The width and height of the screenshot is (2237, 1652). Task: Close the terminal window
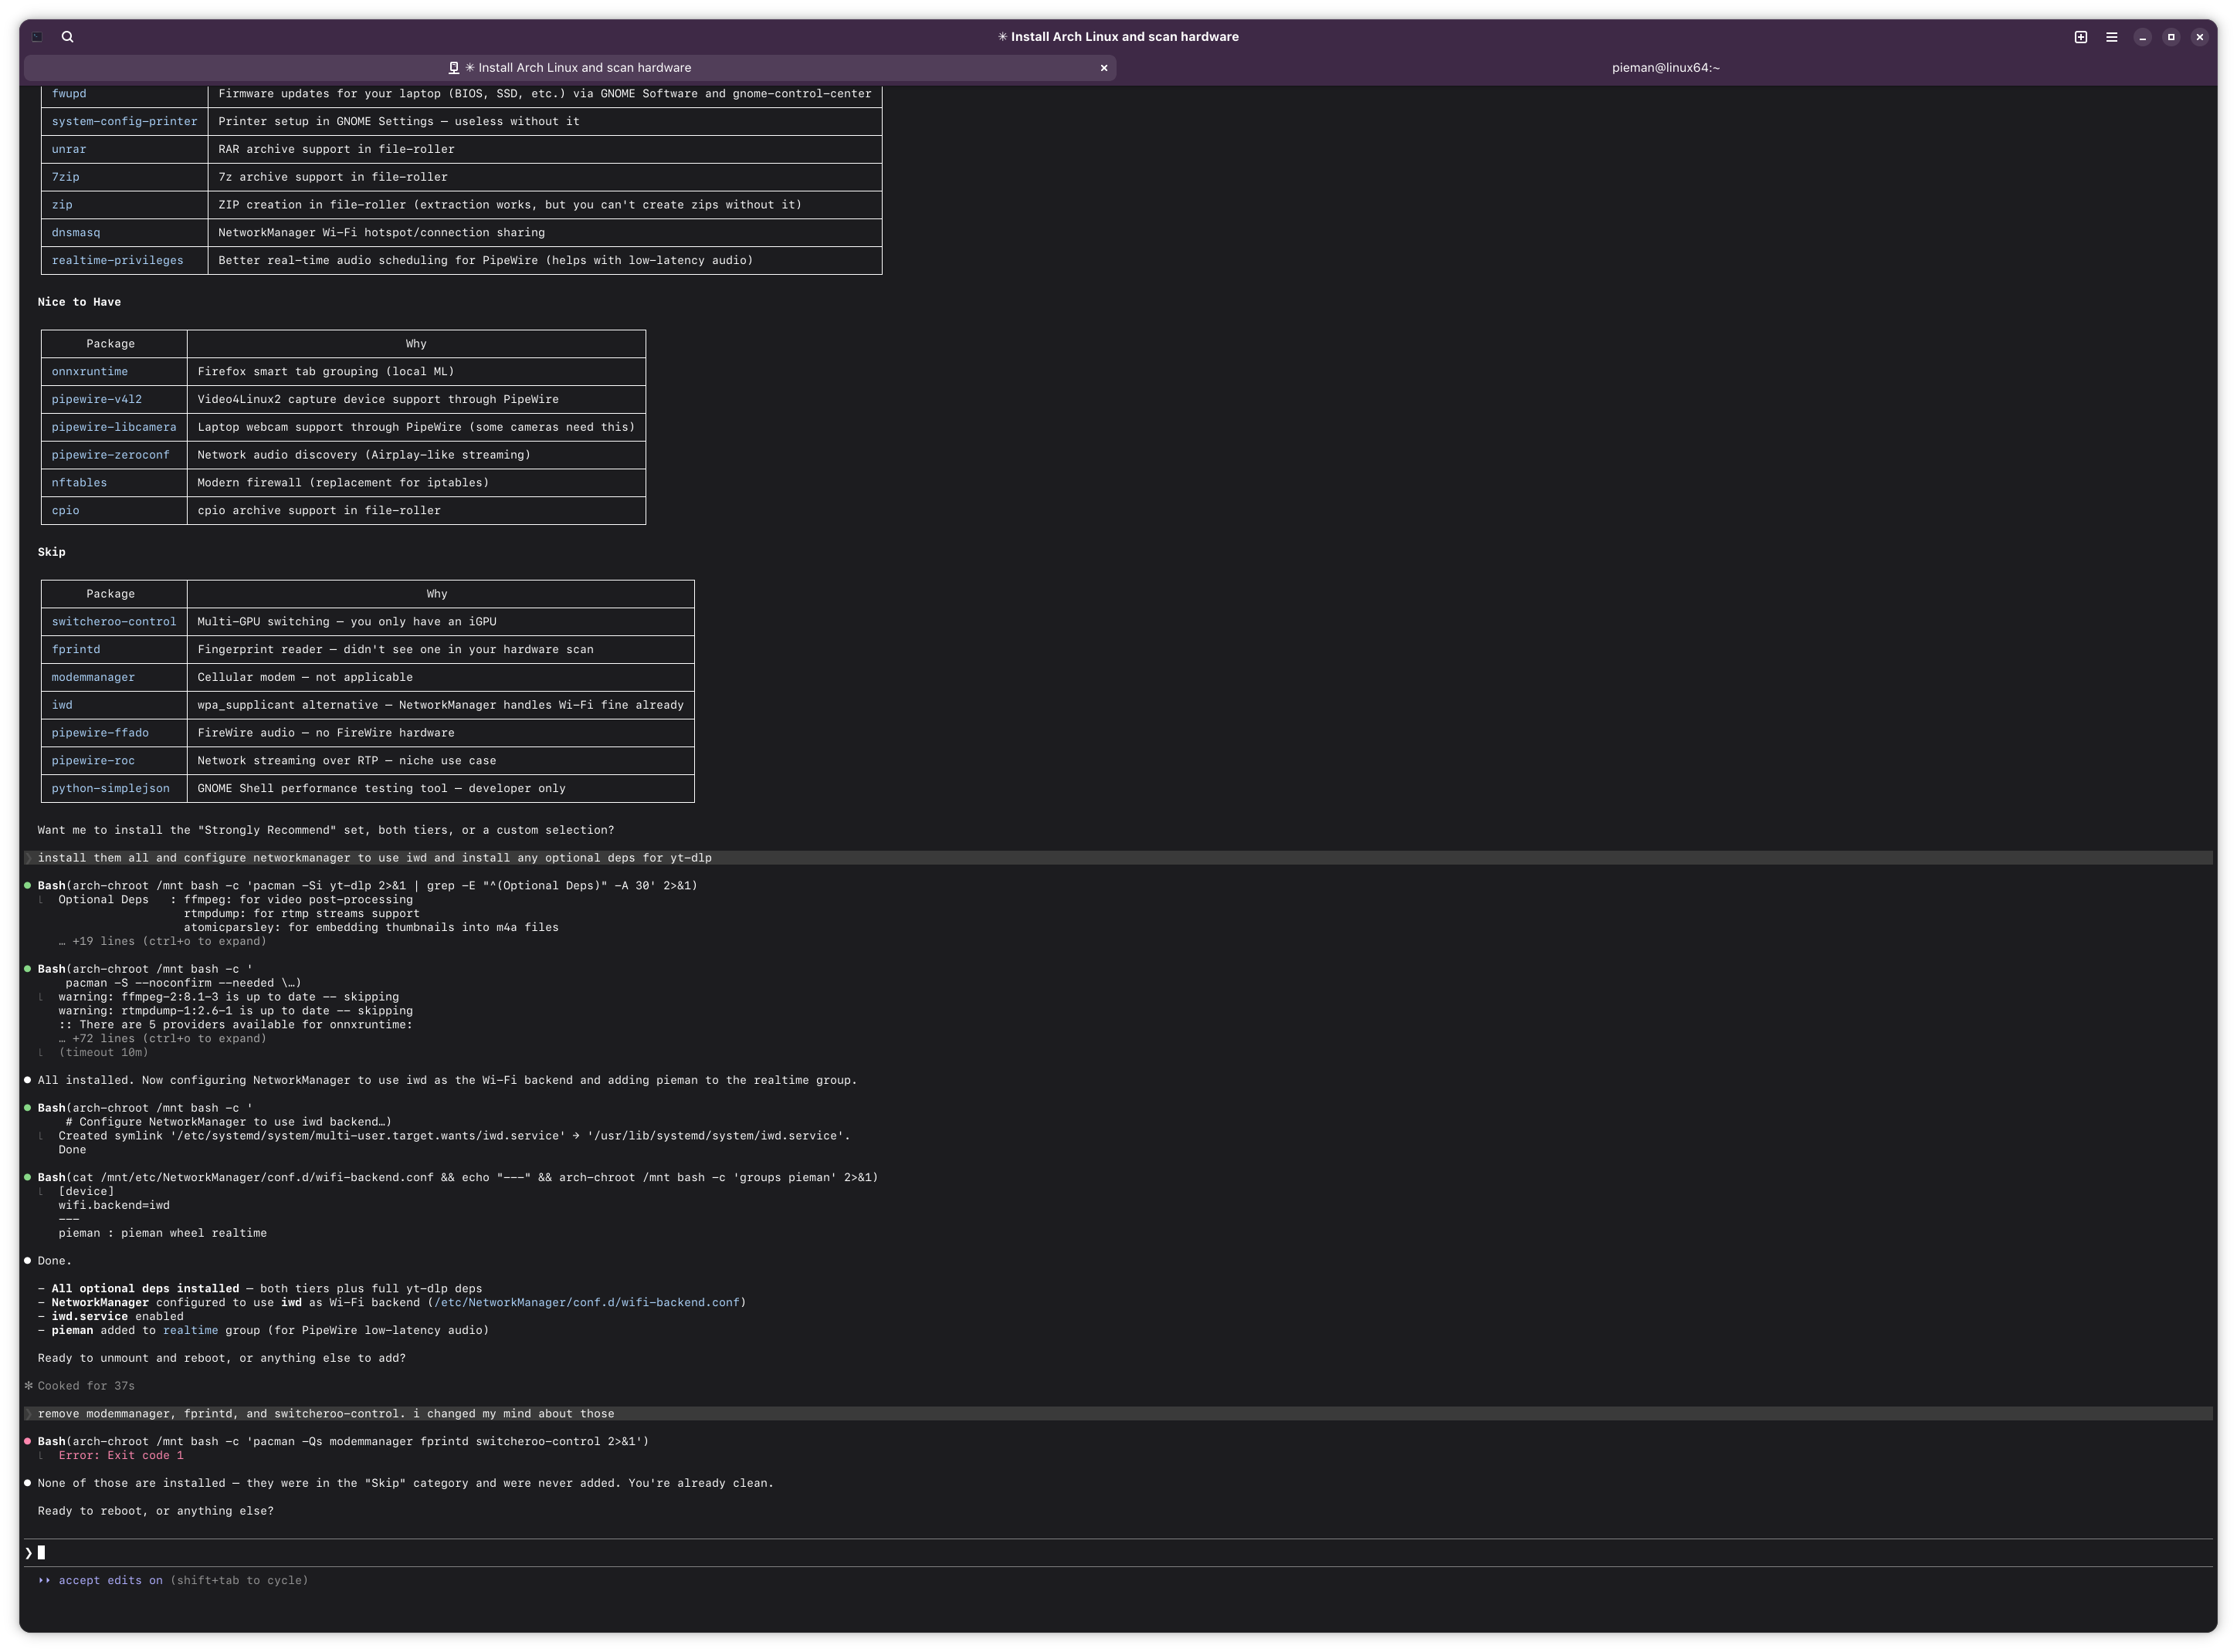tap(2199, 37)
